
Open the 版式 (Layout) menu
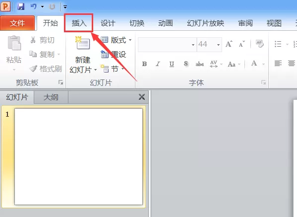pos(116,40)
